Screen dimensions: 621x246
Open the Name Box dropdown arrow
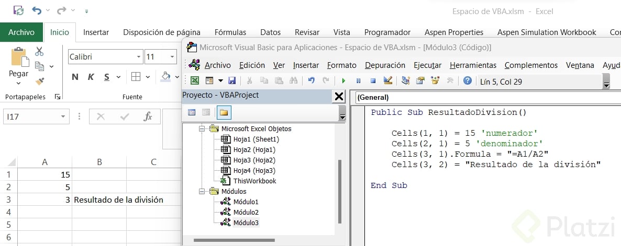click(x=63, y=116)
